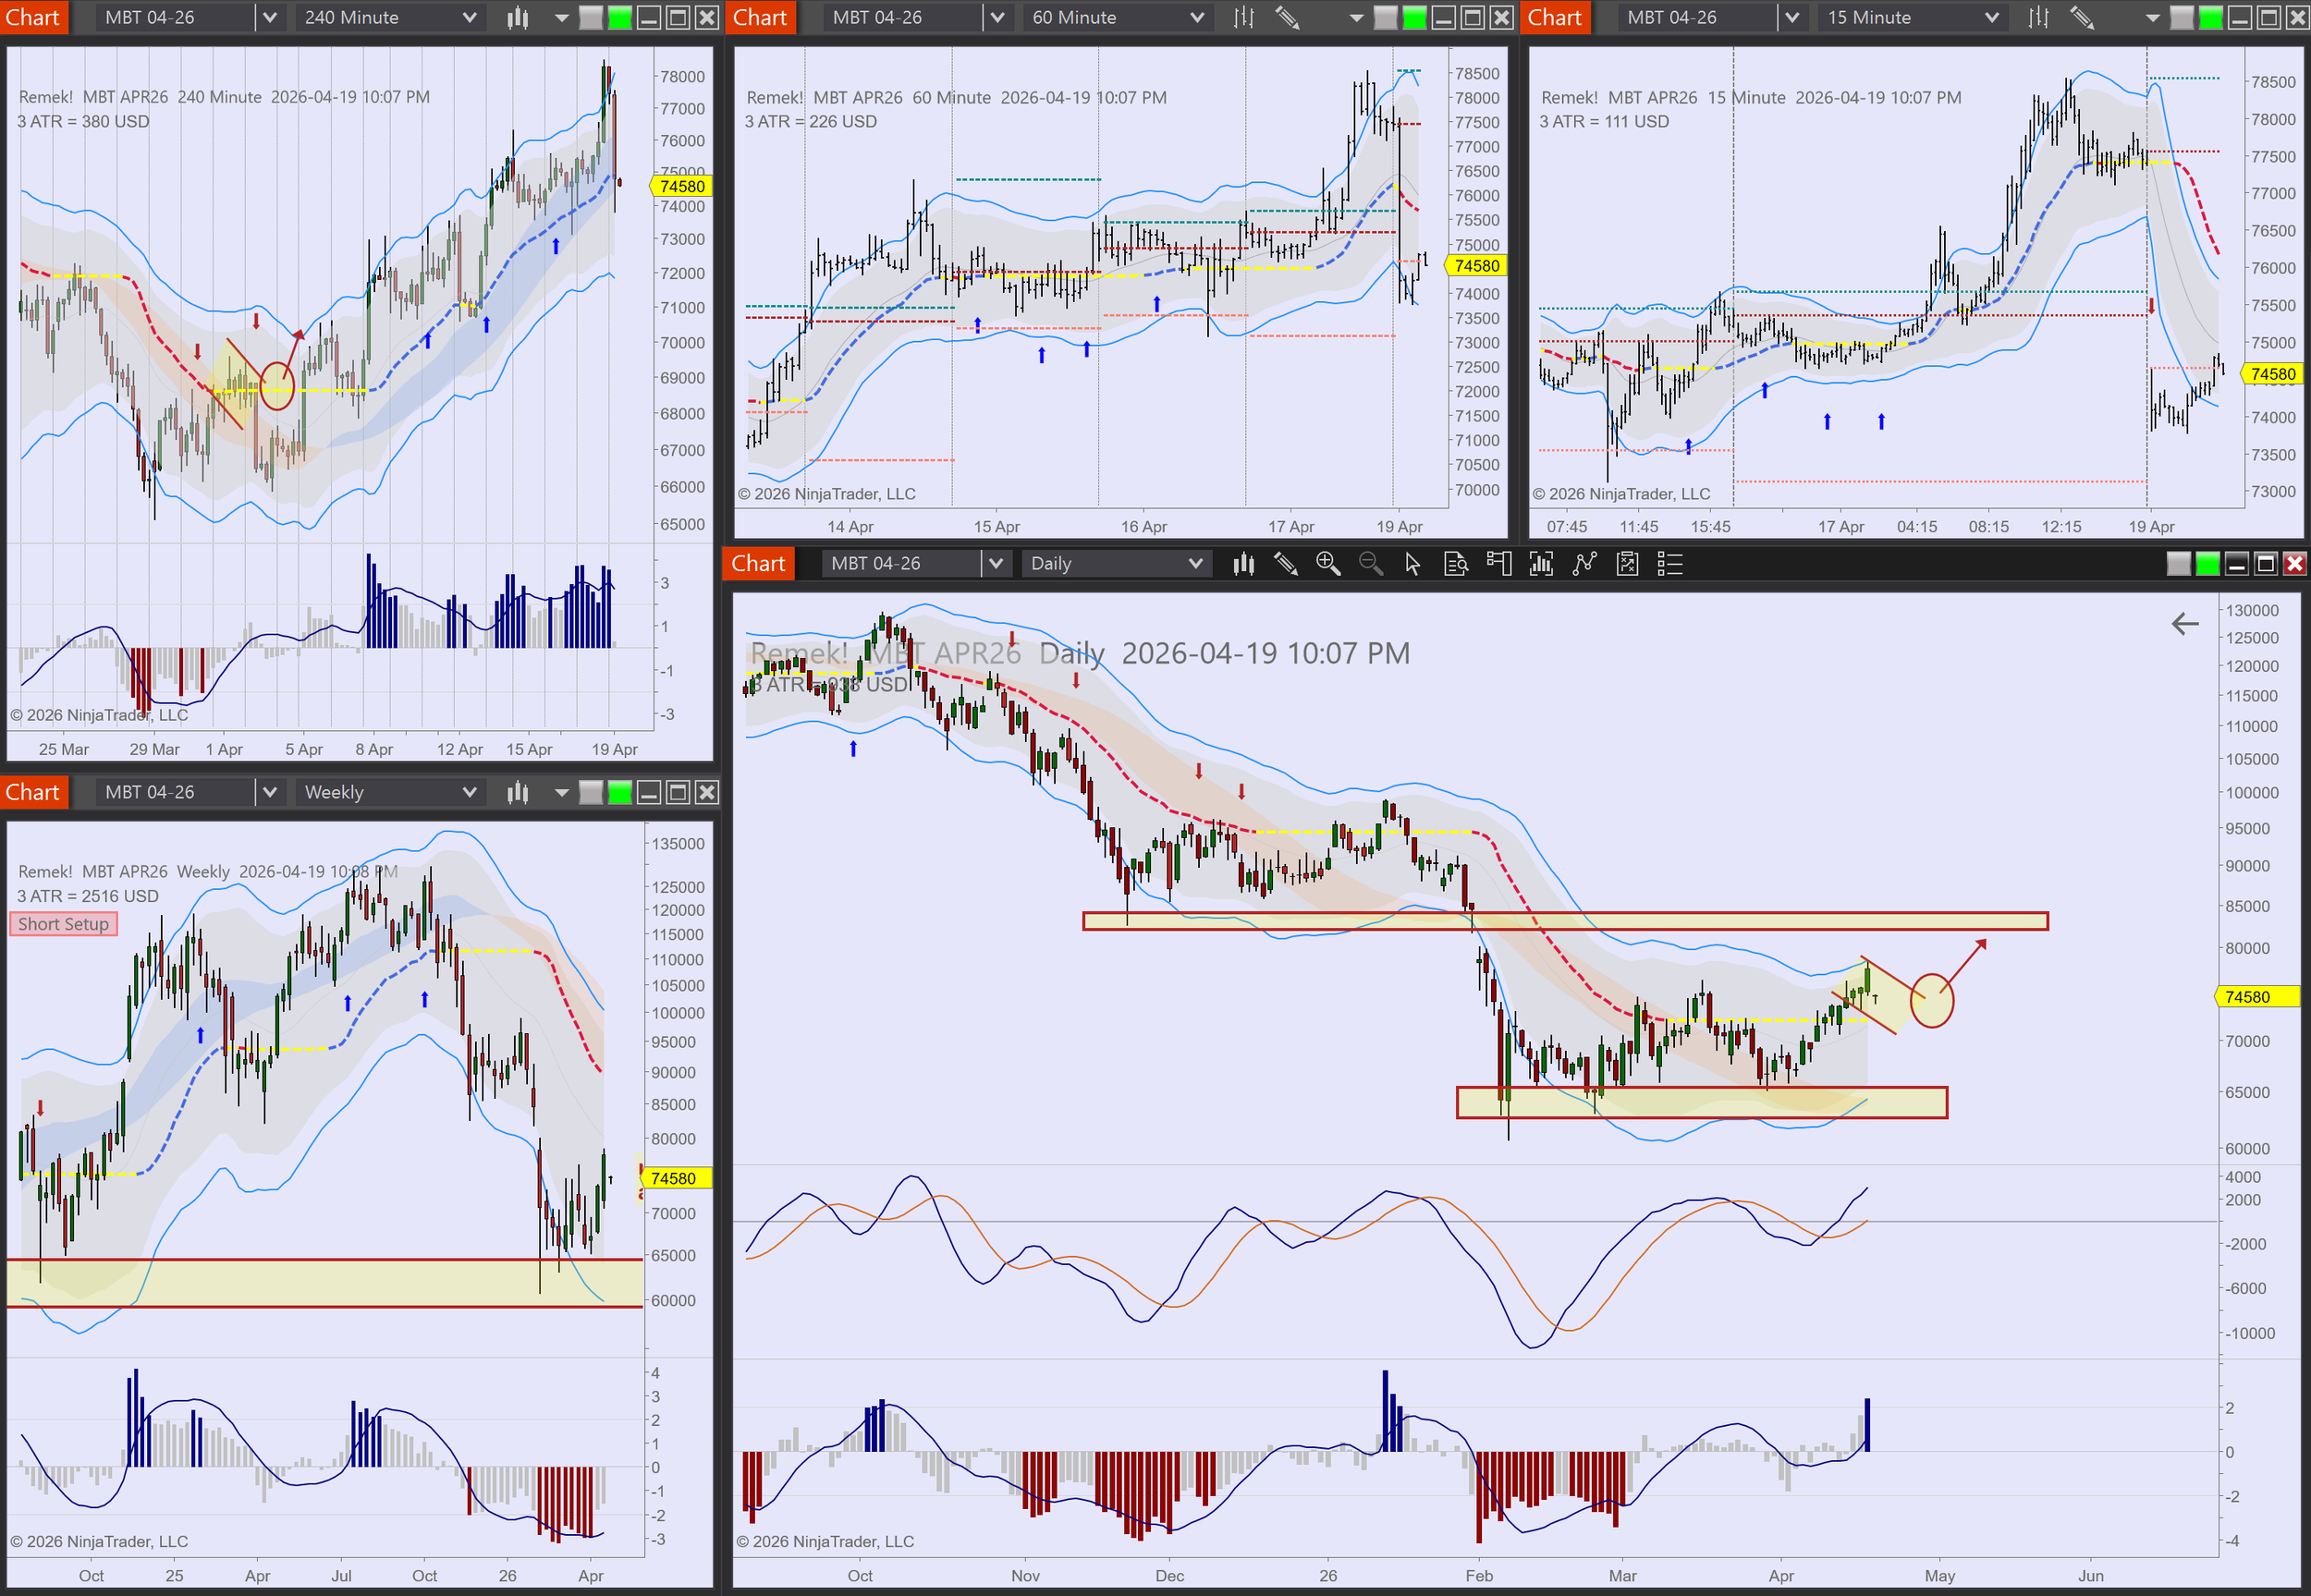Screen dimensions: 2311x1596
Task: Click the Zoom In icon on Daily chart
Action: [x=1328, y=564]
